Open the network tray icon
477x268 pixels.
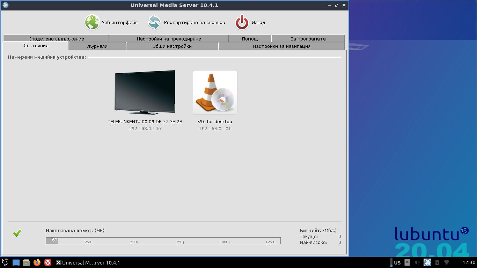coord(447,262)
